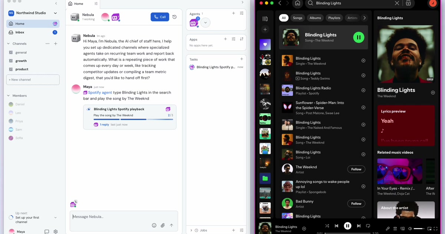Follow The Weeknd artist
445x234 pixels.
click(356, 169)
